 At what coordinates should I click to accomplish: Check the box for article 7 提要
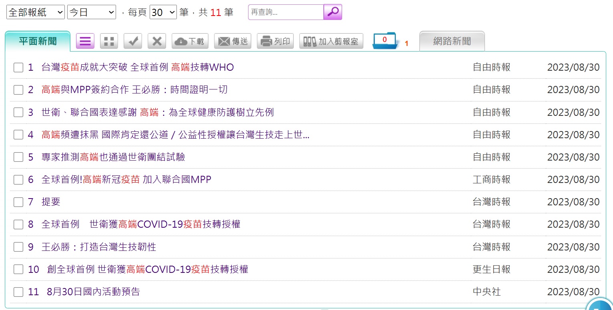tap(18, 202)
